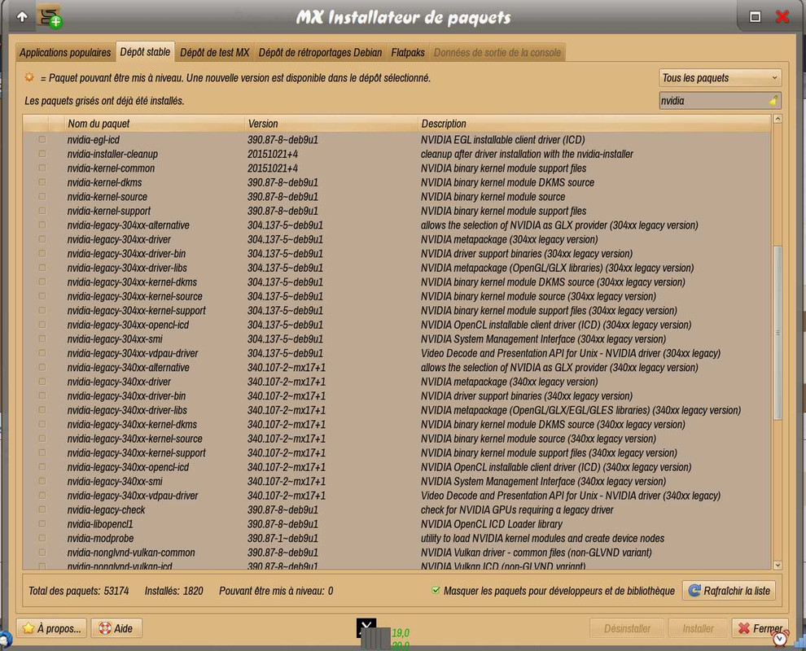The height and width of the screenshot is (651, 806).
Task: Click the scrollbar up arrow of package list
Action: (778, 119)
